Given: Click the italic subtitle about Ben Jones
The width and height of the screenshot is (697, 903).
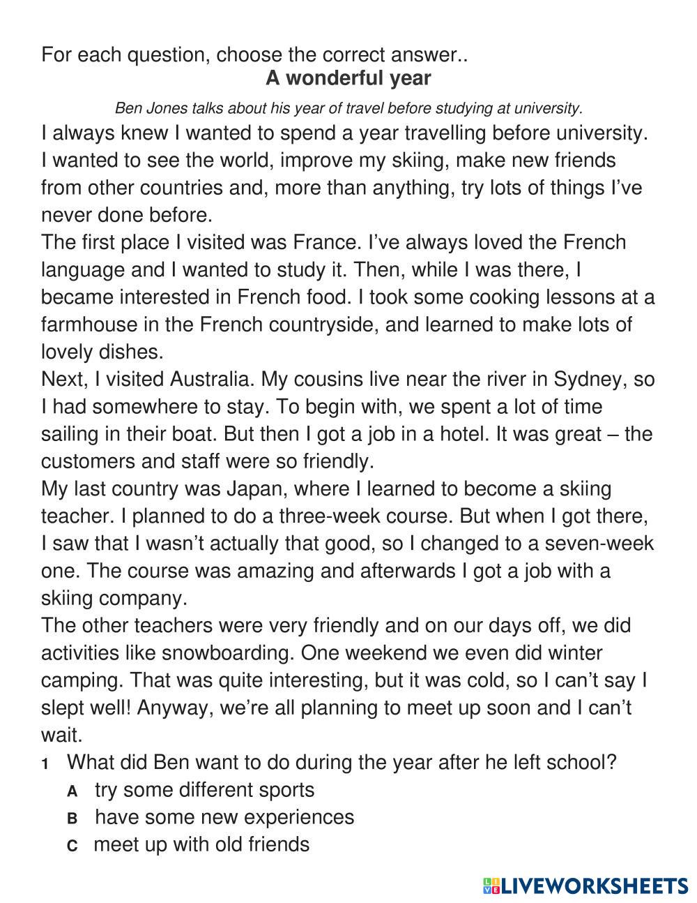Looking at the screenshot, I should pos(348,108).
